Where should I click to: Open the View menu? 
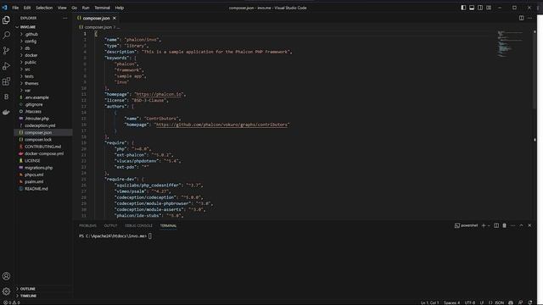(x=62, y=8)
